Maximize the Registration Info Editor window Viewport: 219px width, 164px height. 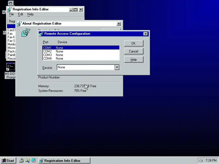(76, 10)
